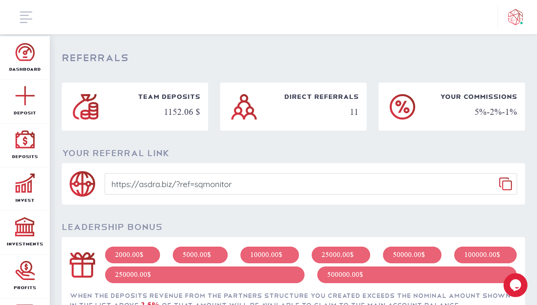Open the Dashboard speedometer icon
Viewport: 537px width, 305px height.
[x=25, y=52]
